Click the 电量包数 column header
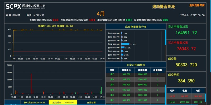 [157, 70]
